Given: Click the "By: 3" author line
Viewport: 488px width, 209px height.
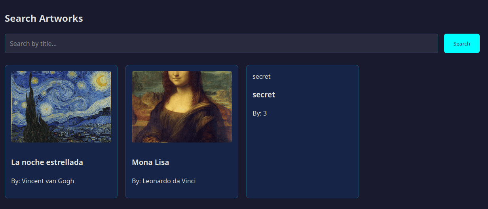Looking at the screenshot, I should tap(260, 113).
